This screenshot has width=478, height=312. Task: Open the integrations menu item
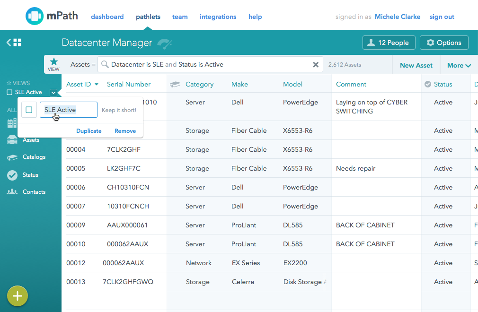click(218, 17)
